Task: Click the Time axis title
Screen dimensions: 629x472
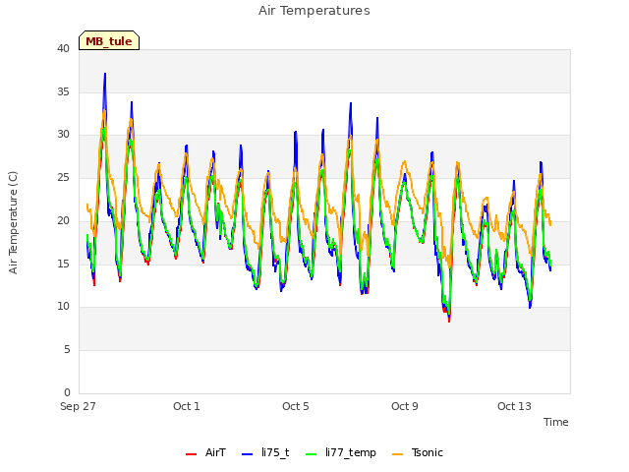Action: (x=555, y=422)
